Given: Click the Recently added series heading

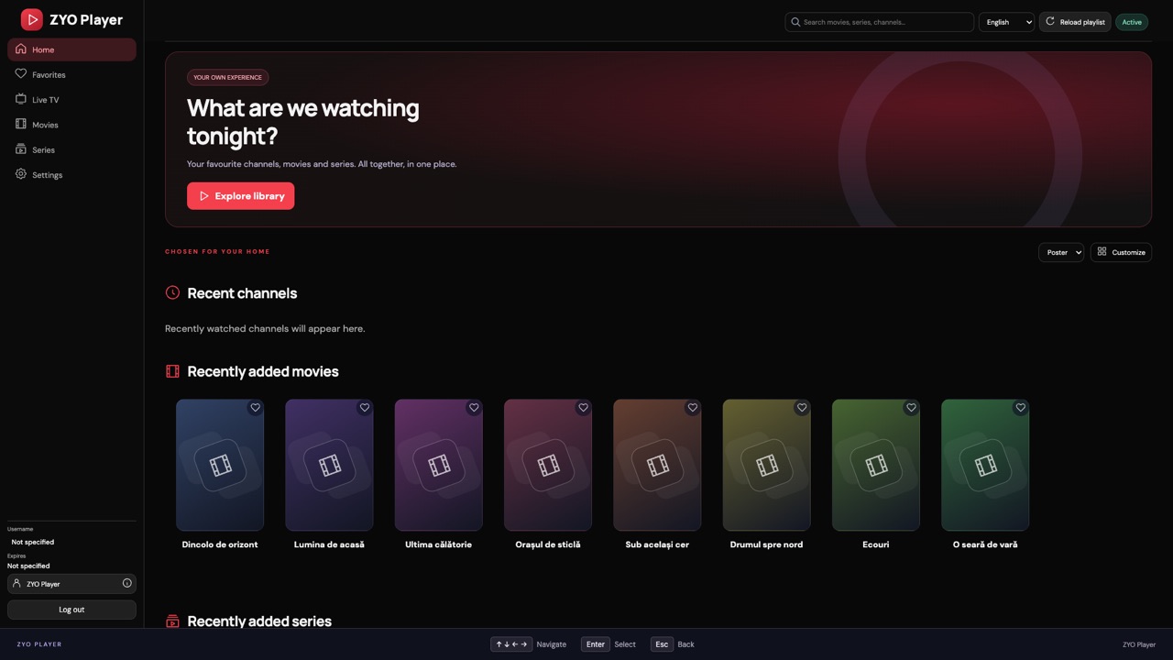Looking at the screenshot, I should click(x=259, y=621).
